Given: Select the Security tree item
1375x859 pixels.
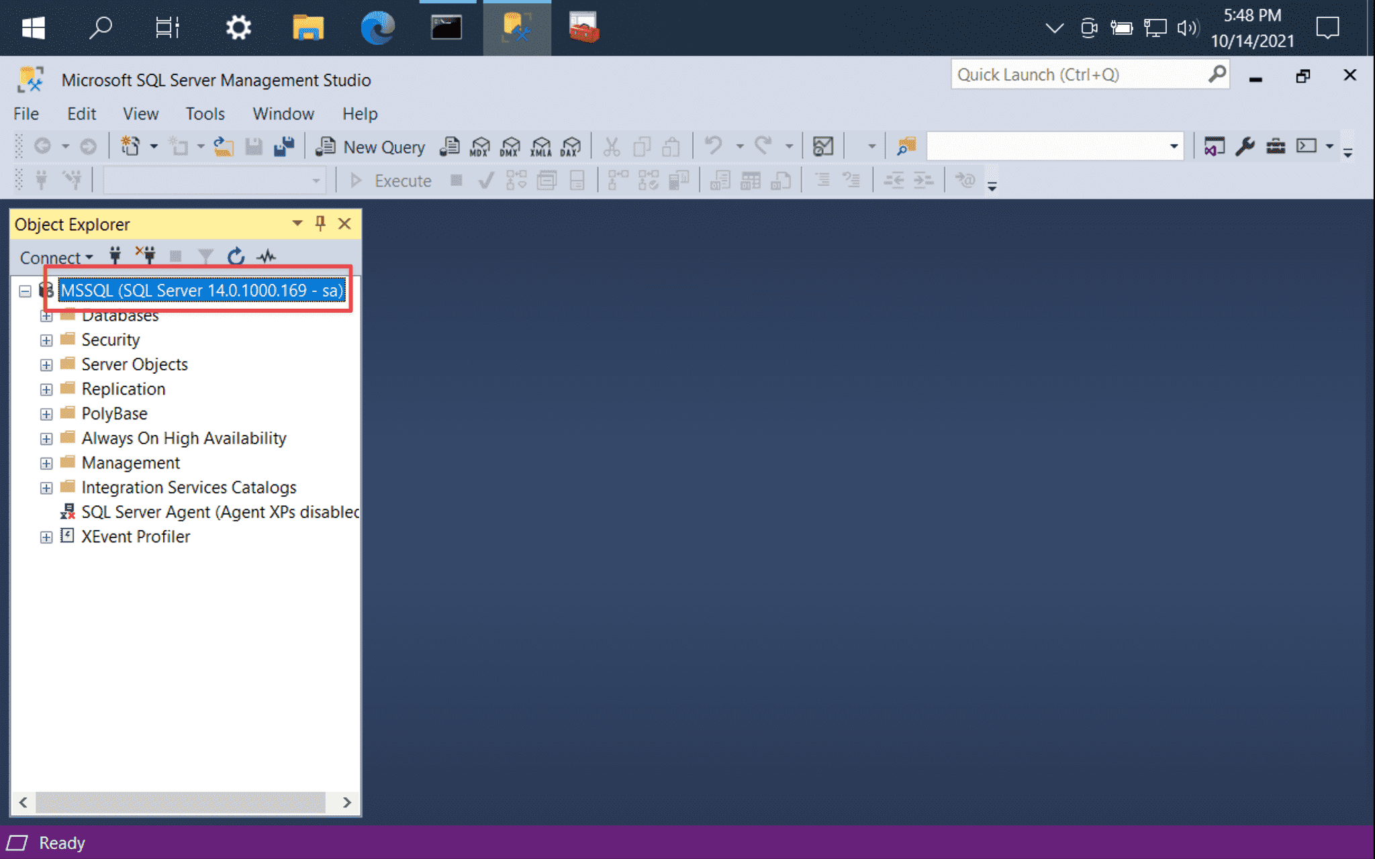Looking at the screenshot, I should click(111, 340).
